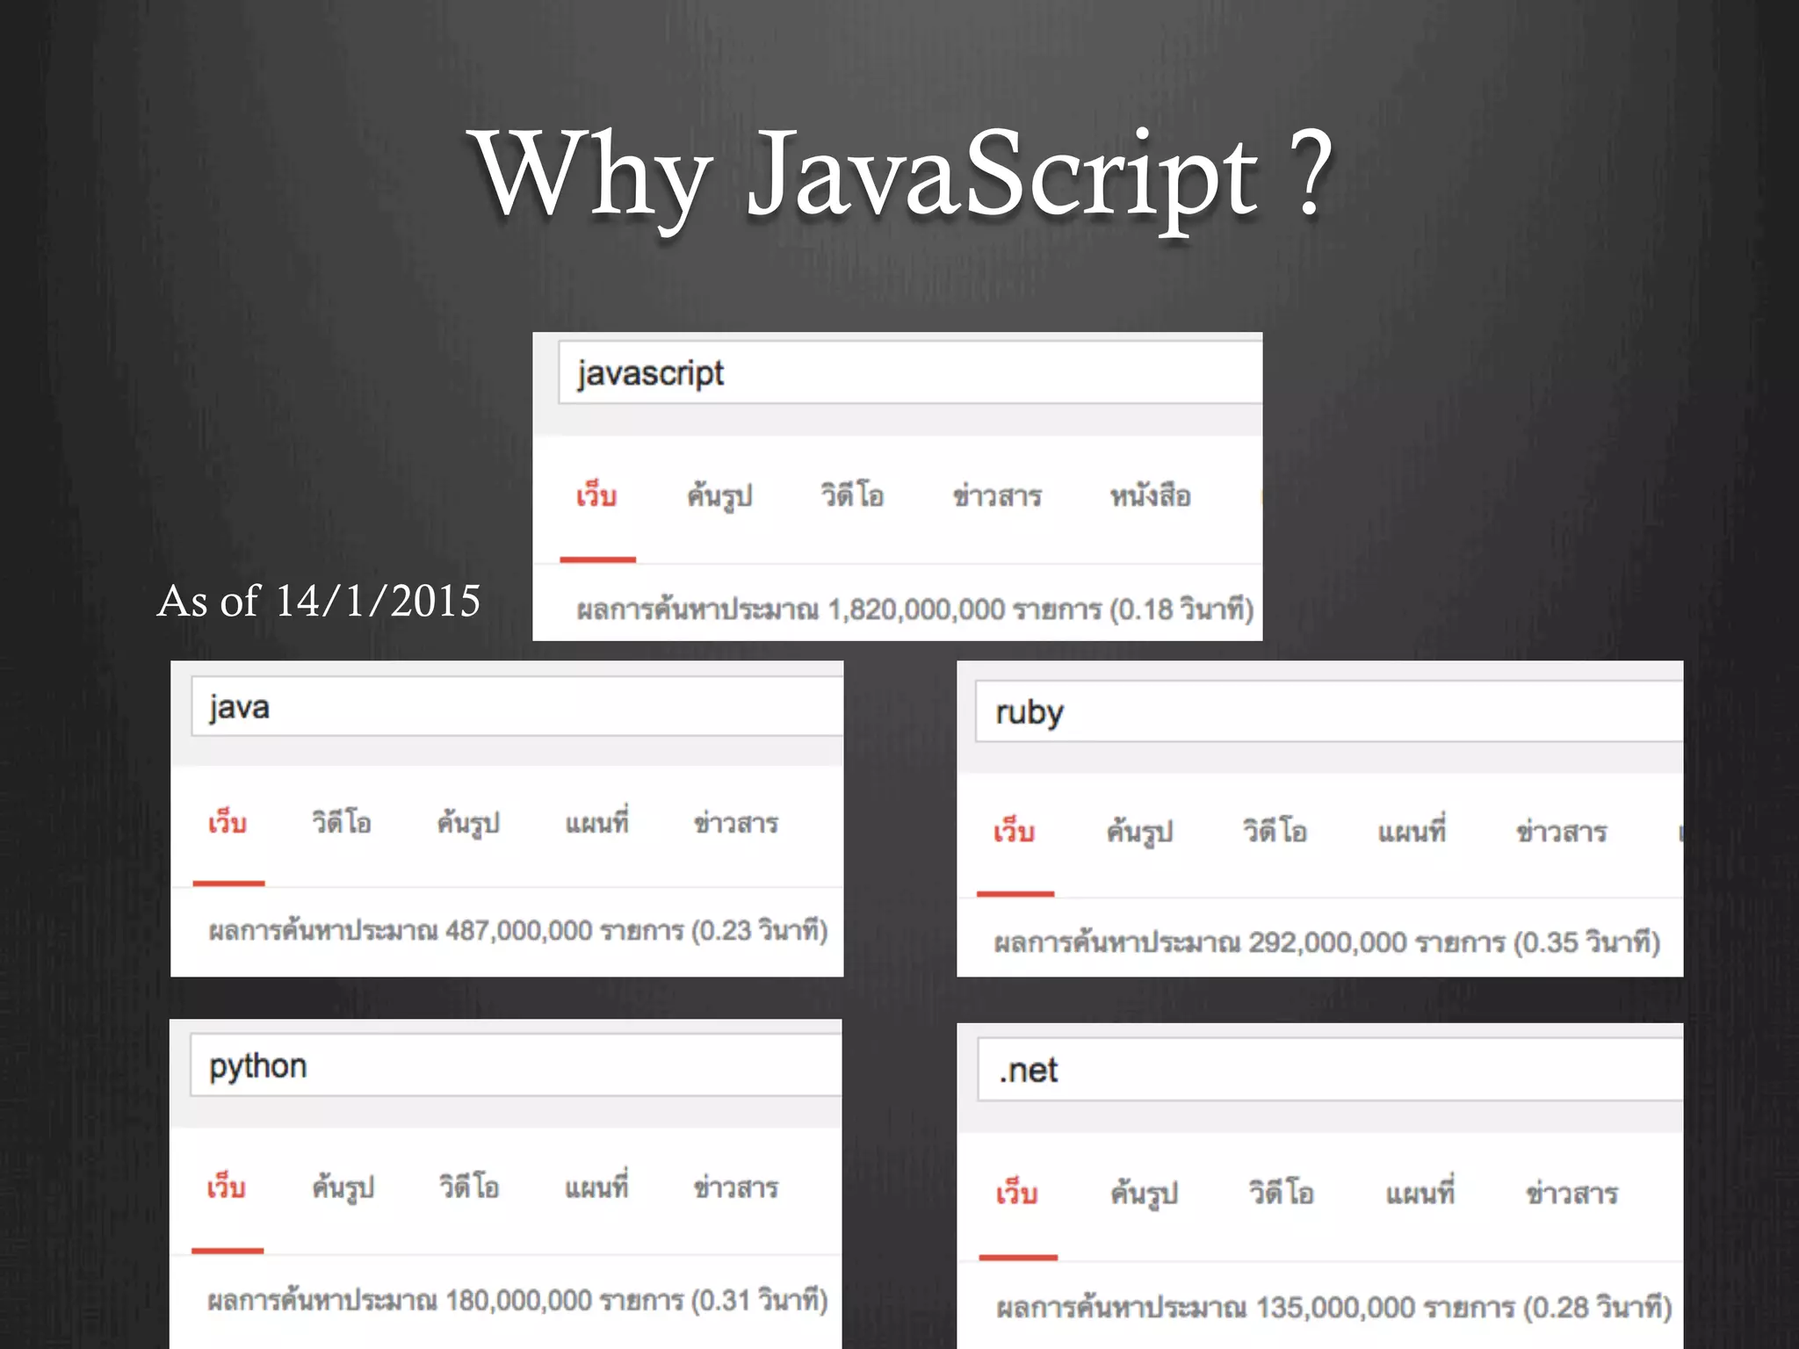Click the ruby search input field

coord(1328,712)
